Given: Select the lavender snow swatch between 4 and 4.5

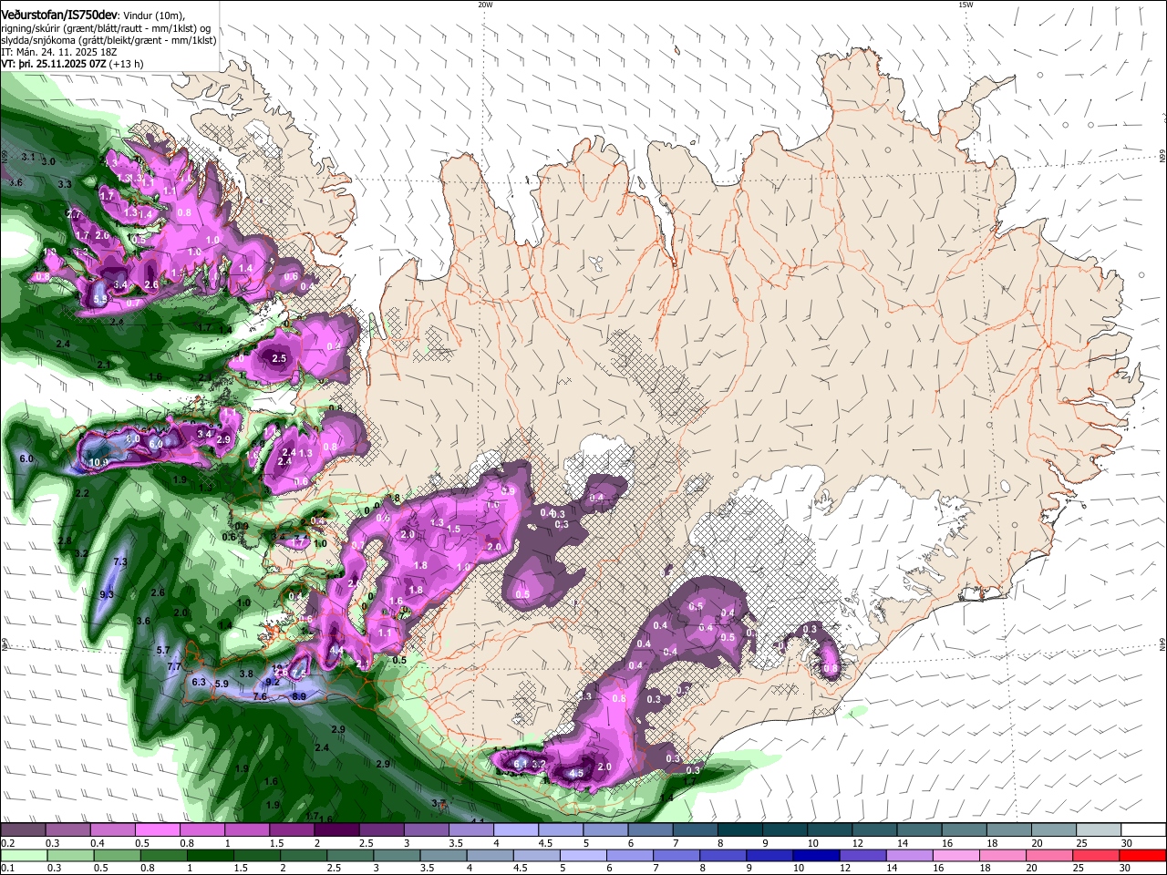Looking at the screenshot, I should point(515,829).
